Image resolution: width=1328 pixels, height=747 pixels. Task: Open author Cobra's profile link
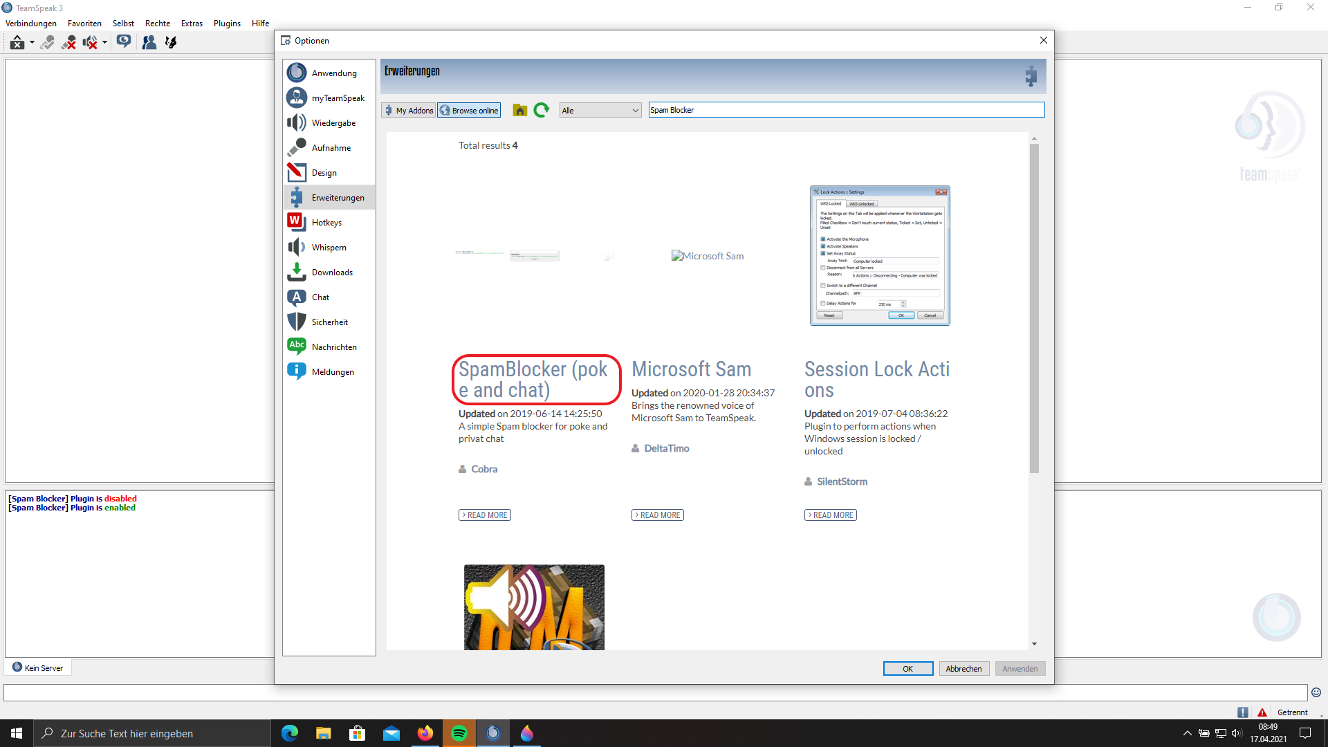click(x=484, y=469)
